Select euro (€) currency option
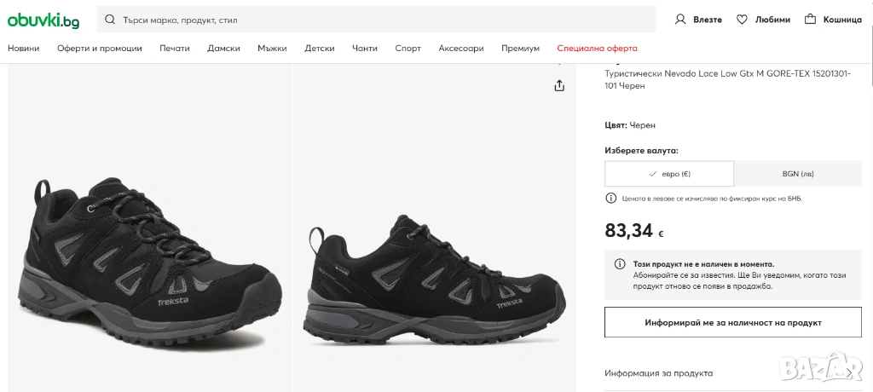Image resolution: width=873 pixels, height=392 pixels. point(669,174)
